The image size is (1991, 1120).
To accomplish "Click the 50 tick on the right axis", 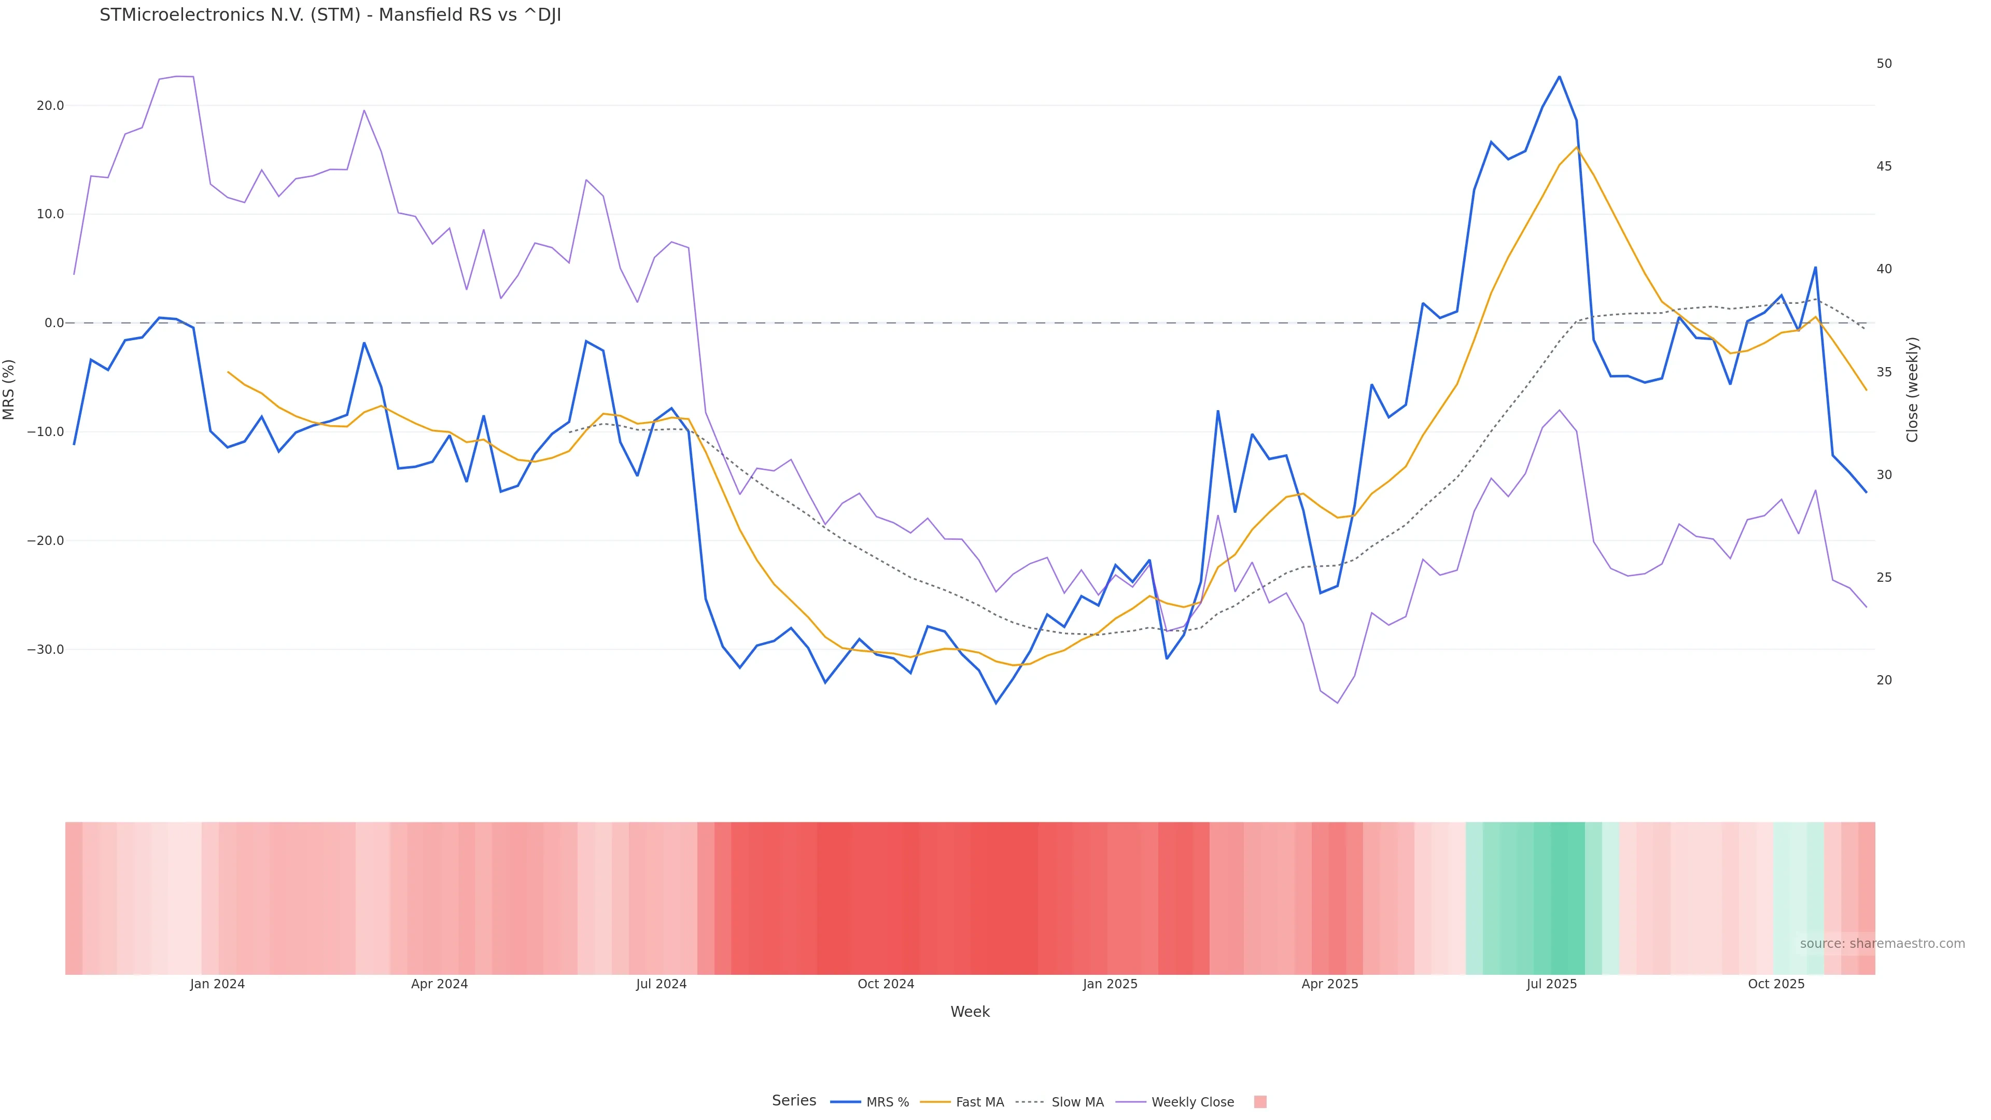I will click(1884, 63).
